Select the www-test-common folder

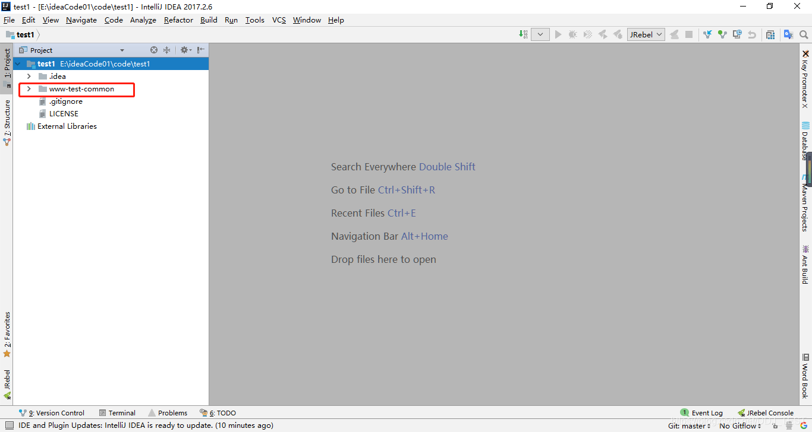(81, 89)
